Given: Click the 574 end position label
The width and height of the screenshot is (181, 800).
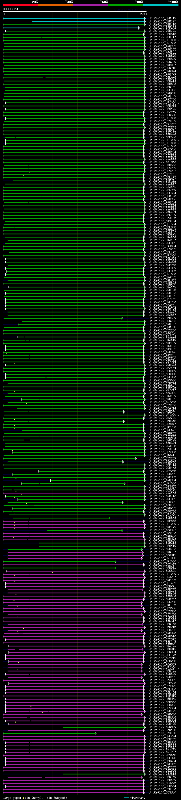Looking at the screenshot, I should [143, 14].
